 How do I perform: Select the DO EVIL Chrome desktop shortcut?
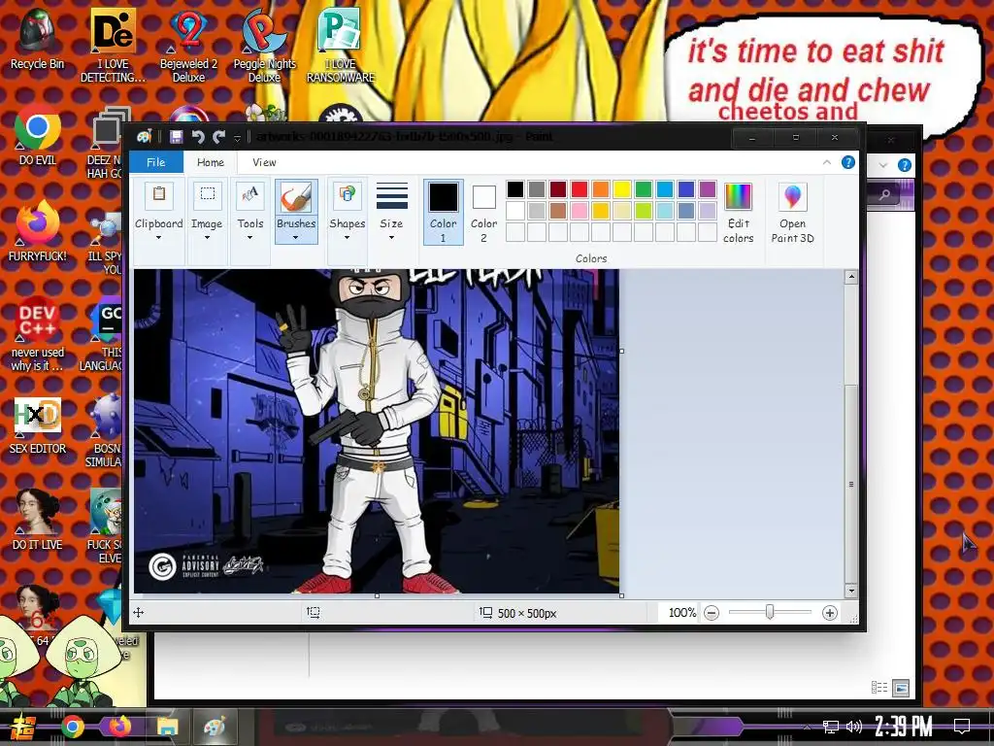tap(38, 136)
